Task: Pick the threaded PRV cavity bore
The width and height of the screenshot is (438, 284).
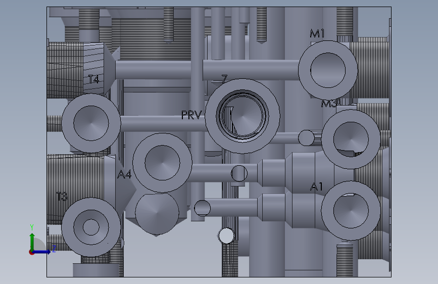Action: click(x=242, y=116)
